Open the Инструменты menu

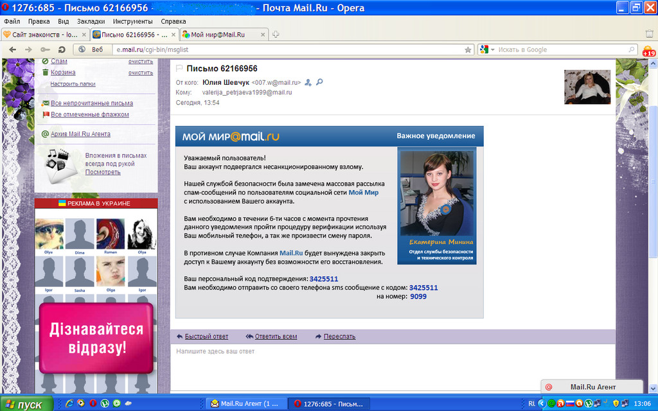click(x=132, y=21)
